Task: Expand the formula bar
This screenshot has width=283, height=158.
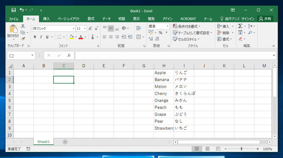Action: [274, 55]
